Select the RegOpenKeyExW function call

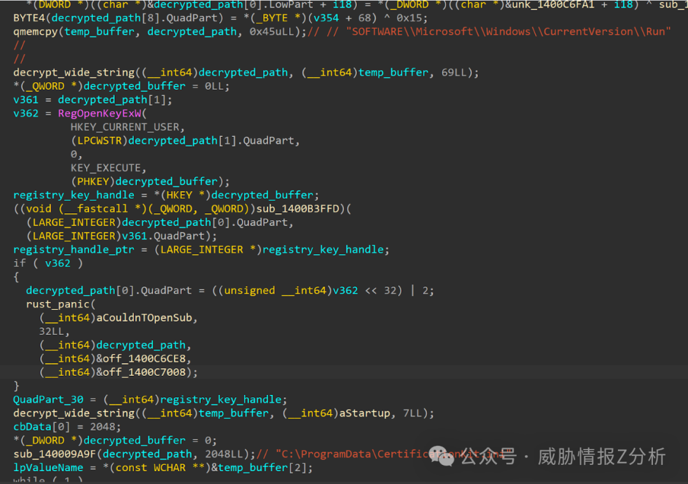[99, 113]
